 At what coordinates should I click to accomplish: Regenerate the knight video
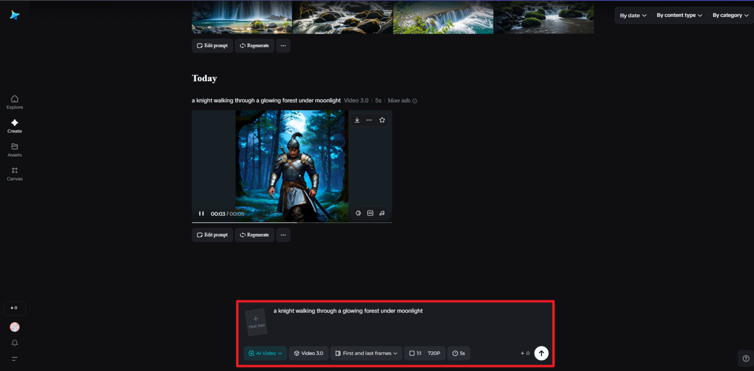coord(254,235)
